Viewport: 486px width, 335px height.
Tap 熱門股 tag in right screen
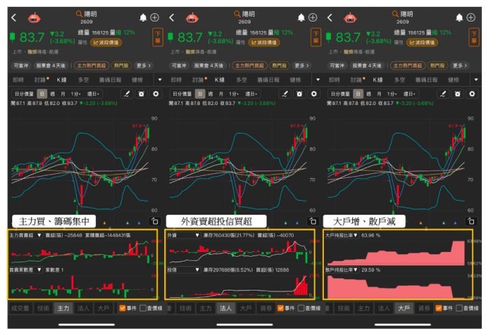tap(437, 65)
